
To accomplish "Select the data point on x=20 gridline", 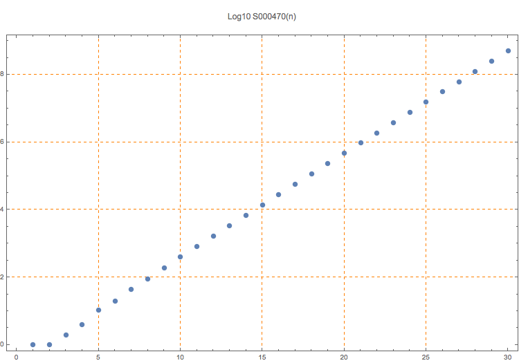I will click(x=344, y=153).
